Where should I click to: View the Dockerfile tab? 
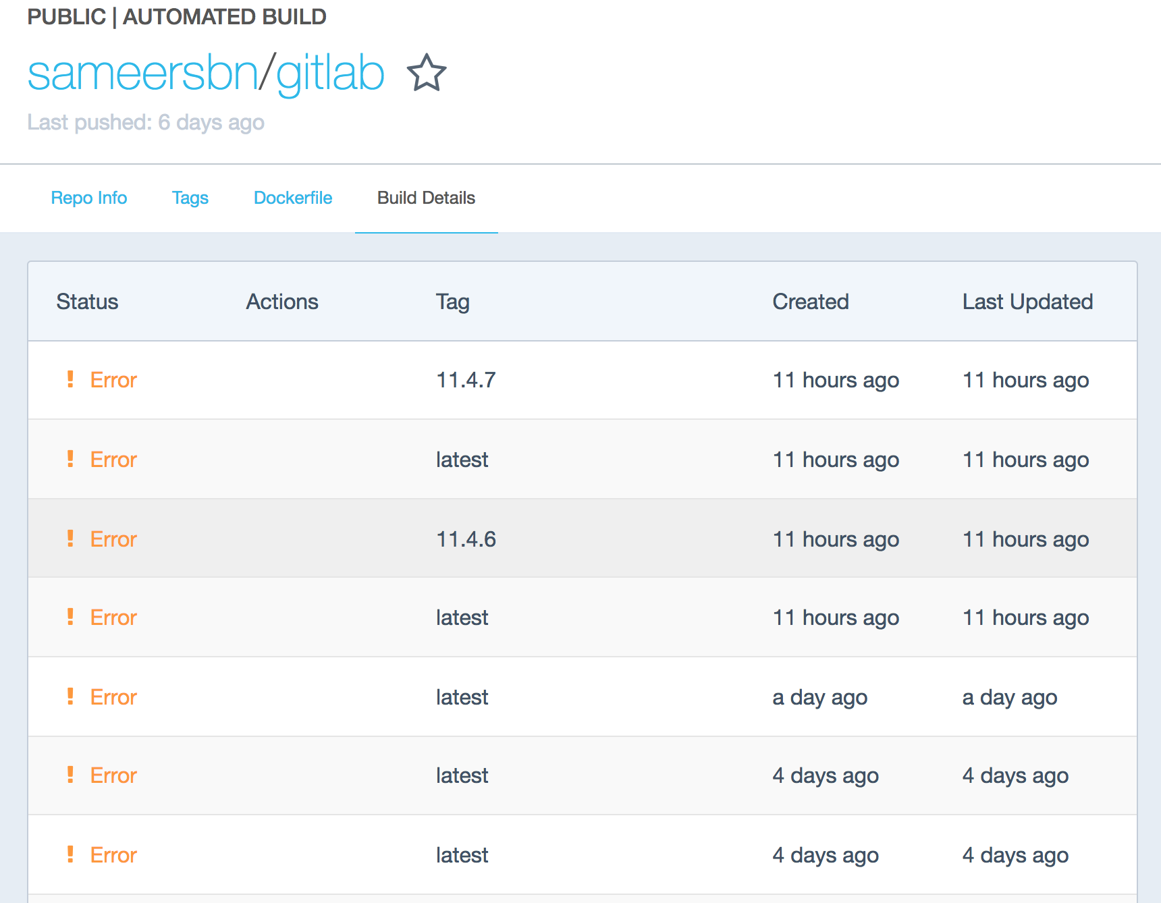pyautogui.click(x=293, y=198)
